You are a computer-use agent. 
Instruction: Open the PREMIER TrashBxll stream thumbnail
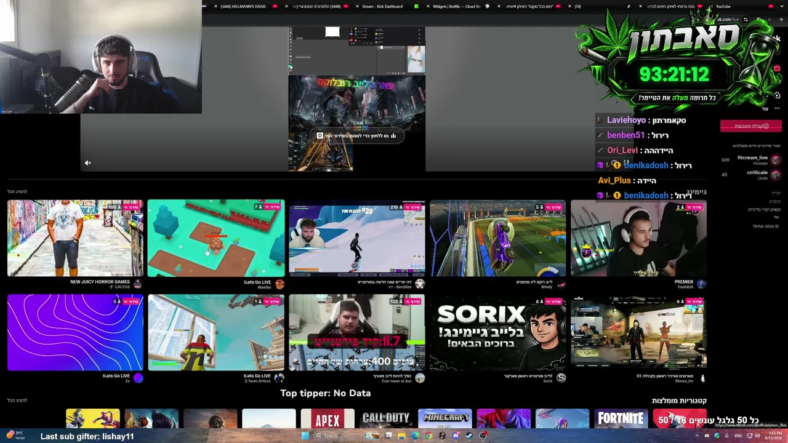click(638, 238)
